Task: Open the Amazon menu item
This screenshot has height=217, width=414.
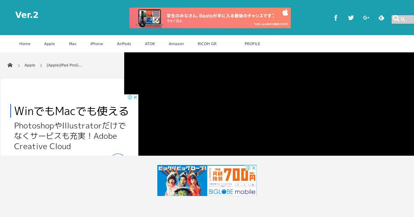Action: (x=176, y=44)
